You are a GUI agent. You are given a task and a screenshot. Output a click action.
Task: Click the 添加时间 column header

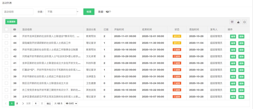coord(194,30)
